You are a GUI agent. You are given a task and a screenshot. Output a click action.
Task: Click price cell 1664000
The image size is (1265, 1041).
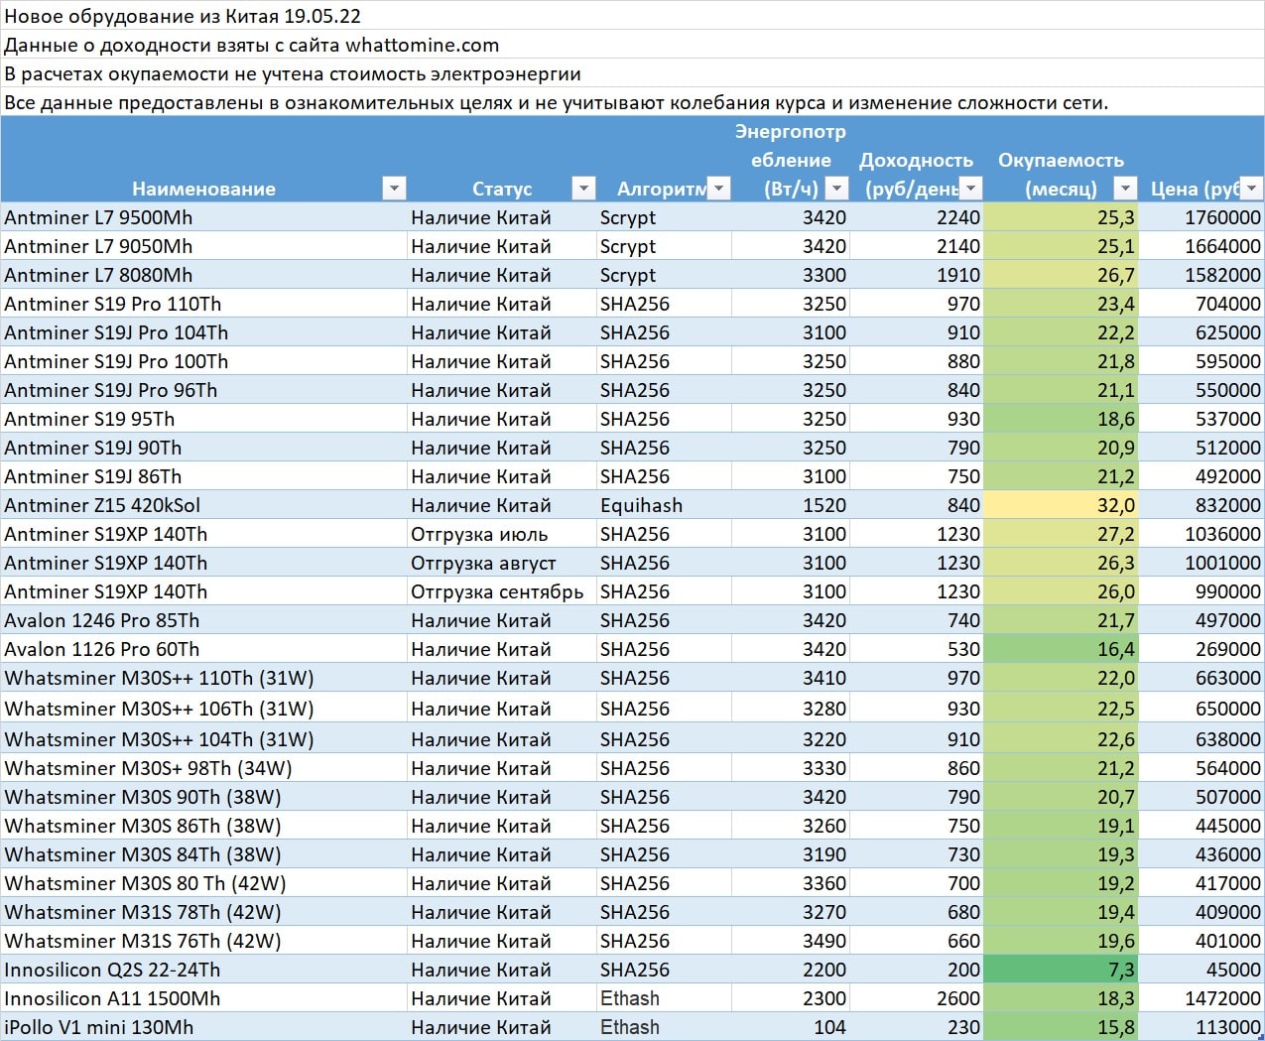pos(1202,246)
